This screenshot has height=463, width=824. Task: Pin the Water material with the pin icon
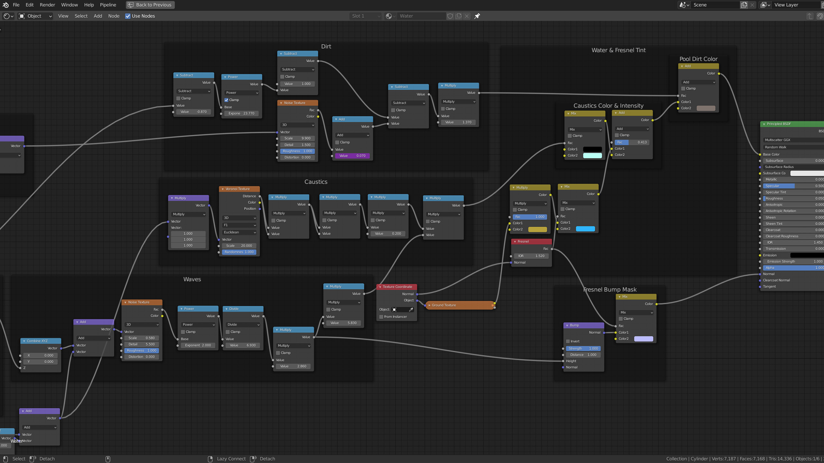[477, 16]
